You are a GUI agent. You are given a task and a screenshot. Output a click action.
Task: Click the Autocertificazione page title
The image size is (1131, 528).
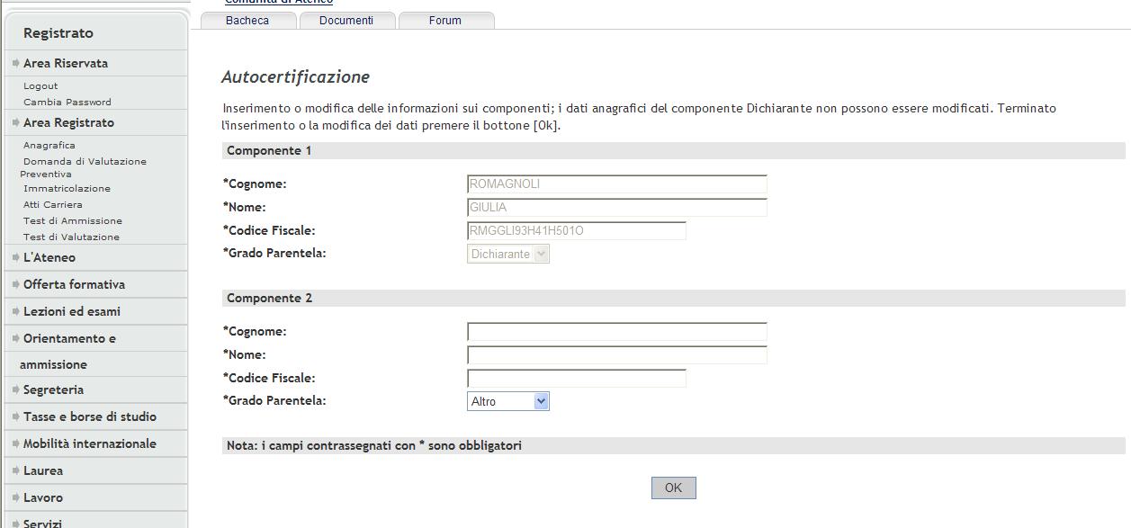295,76
